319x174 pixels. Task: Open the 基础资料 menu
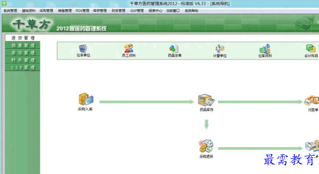29,11
